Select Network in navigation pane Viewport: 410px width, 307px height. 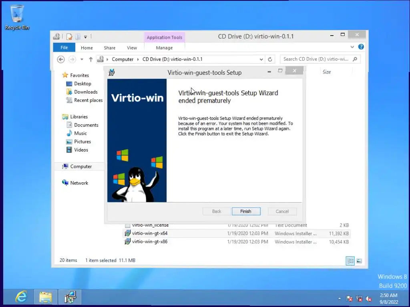(79, 183)
